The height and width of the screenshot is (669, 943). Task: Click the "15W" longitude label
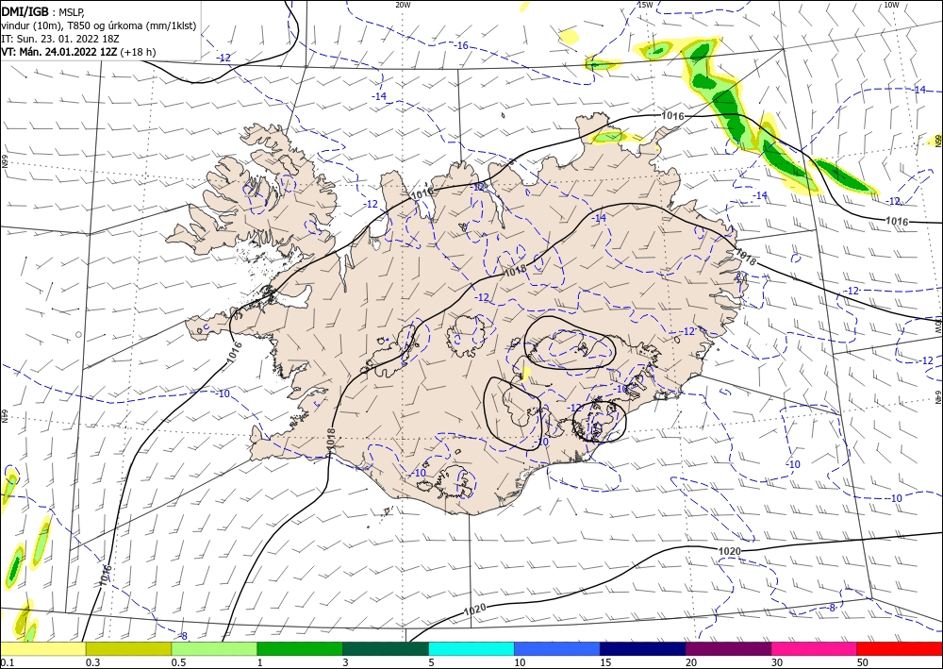click(x=645, y=5)
